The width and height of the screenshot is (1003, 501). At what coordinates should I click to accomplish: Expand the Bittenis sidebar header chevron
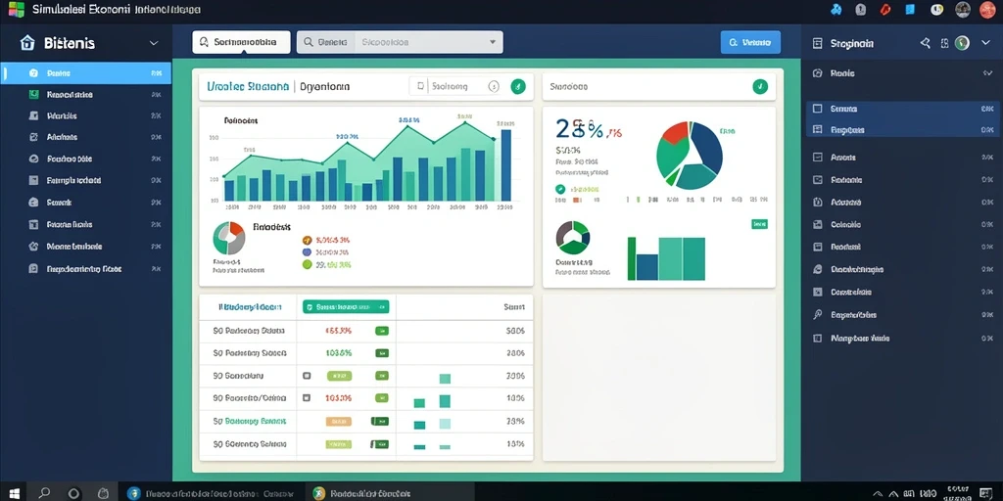pos(154,43)
